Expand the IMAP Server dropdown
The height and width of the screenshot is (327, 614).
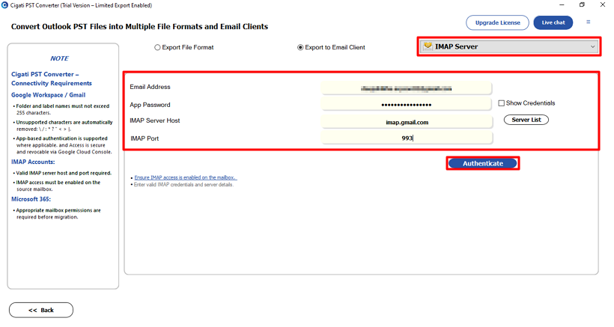508,46
